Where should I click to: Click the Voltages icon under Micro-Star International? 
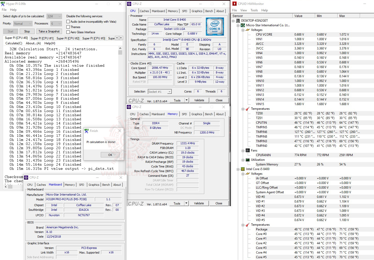coord(248,30)
